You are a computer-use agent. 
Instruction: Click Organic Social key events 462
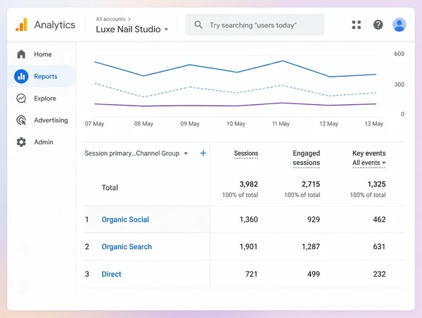click(379, 220)
